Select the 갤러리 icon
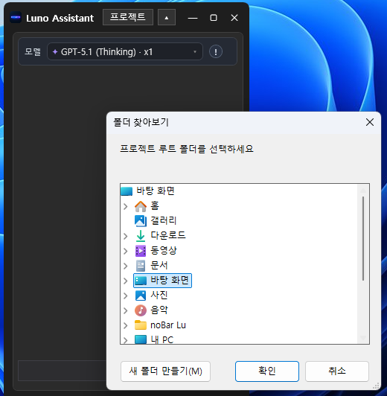The image size is (387, 396). (141, 221)
